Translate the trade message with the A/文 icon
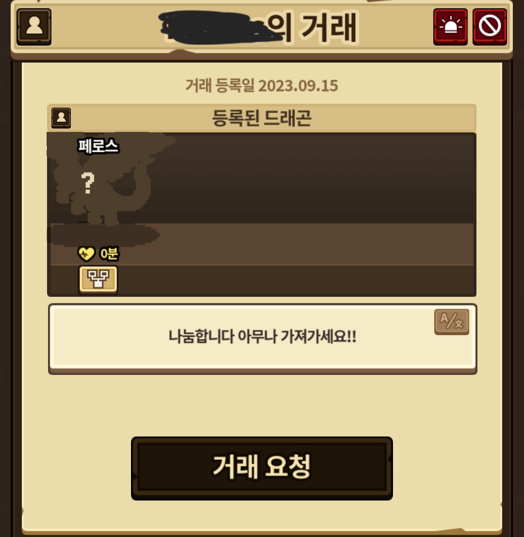This screenshot has width=524, height=537. 451,322
